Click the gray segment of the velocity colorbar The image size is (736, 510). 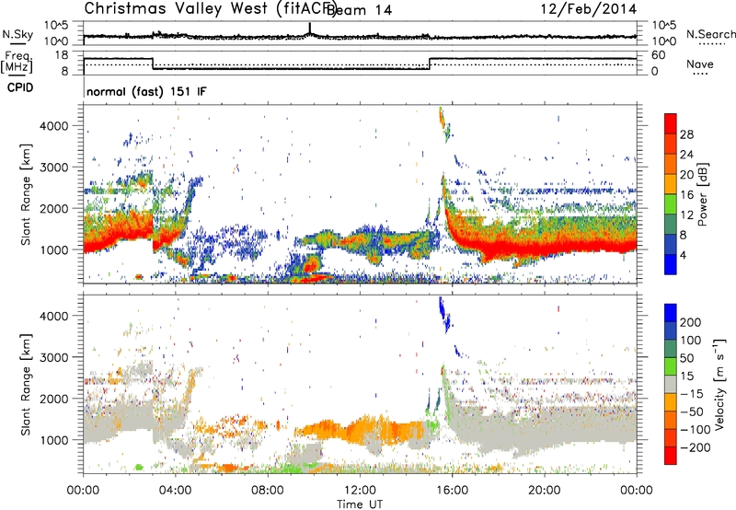[x=671, y=385]
